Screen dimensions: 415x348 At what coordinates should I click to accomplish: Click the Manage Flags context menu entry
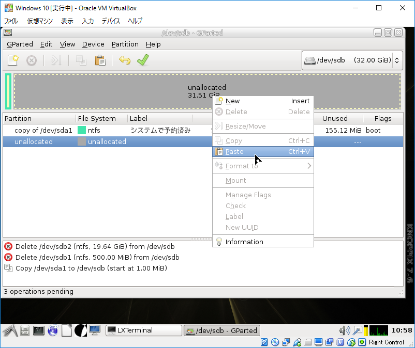(x=263, y=195)
